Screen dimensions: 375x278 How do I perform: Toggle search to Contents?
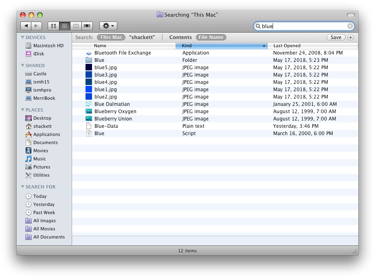[x=180, y=37]
